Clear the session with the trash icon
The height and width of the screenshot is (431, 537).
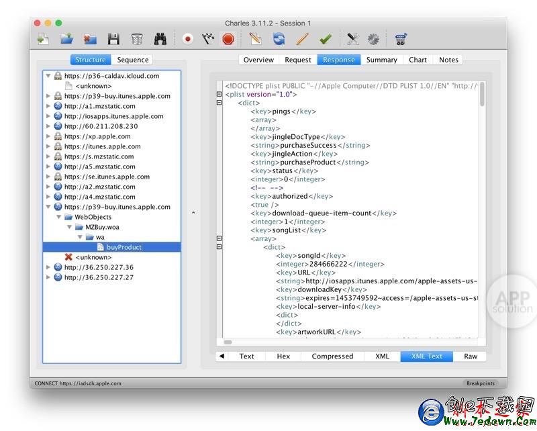click(x=137, y=39)
